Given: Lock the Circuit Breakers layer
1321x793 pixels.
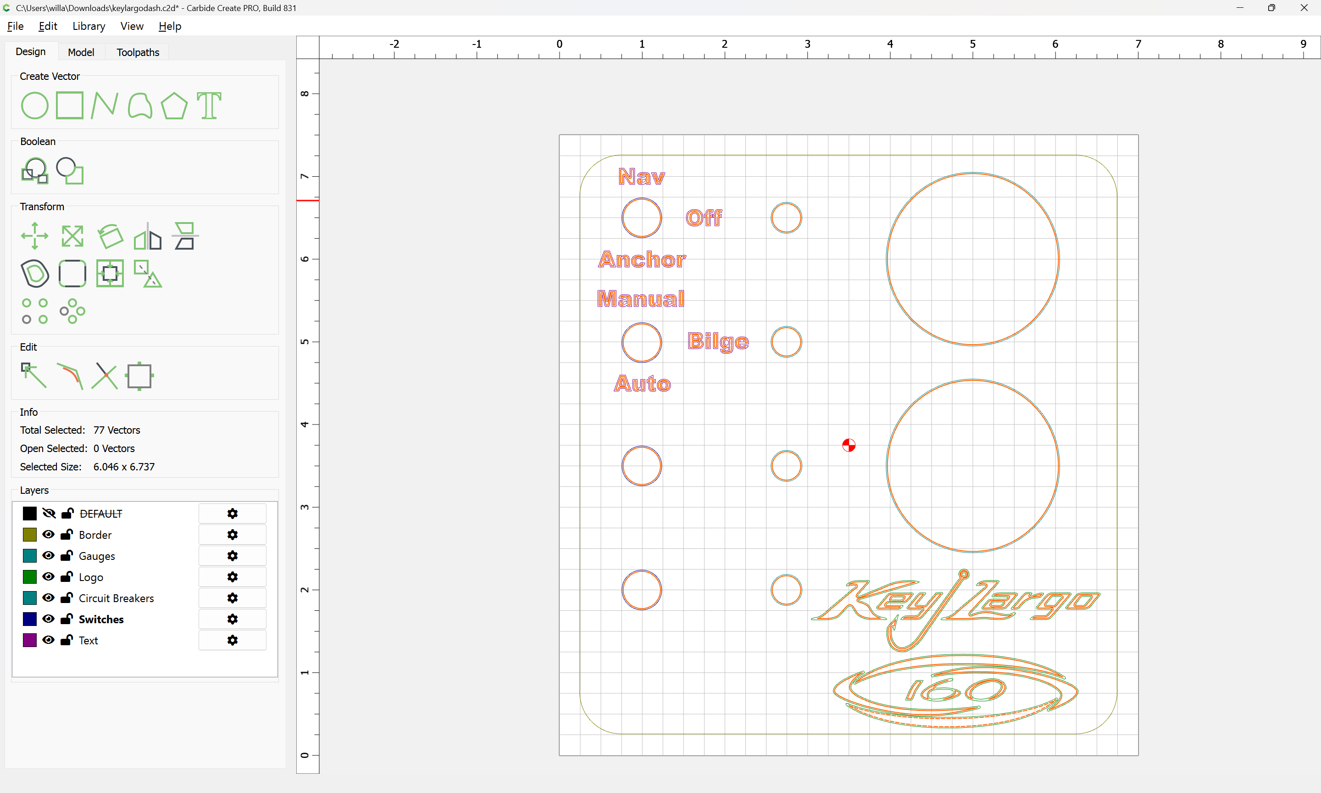Looking at the screenshot, I should pos(67,598).
